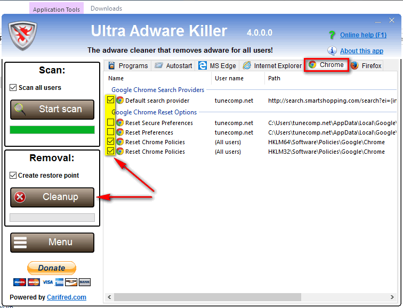Click the Discover card icon
This screenshot has width=403, height=308.
point(71,282)
